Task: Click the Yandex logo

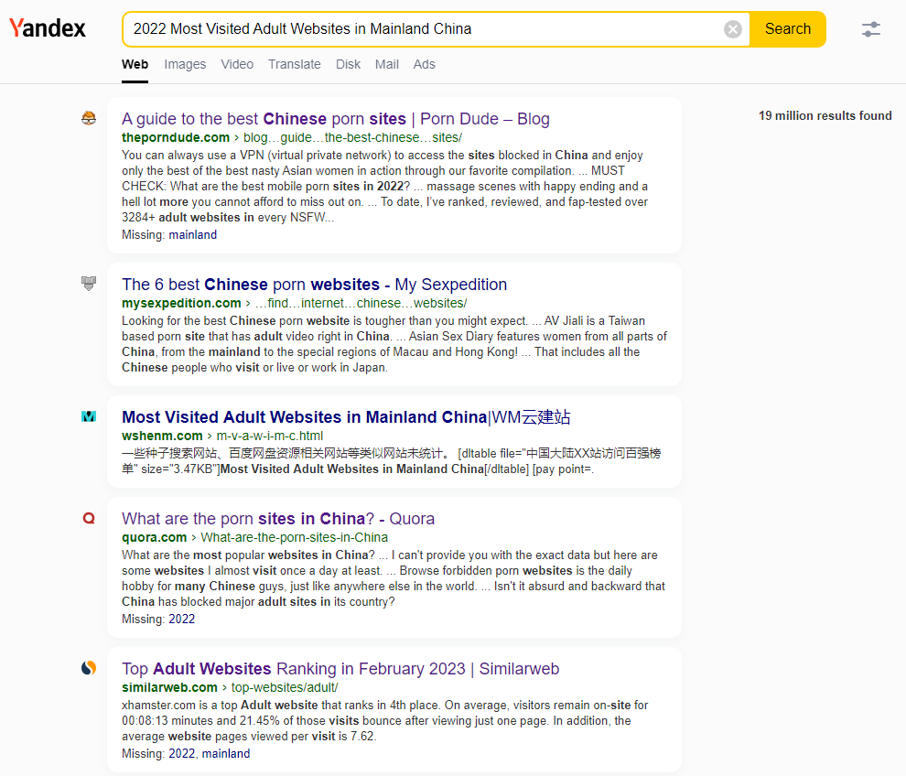Action: [48, 28]
